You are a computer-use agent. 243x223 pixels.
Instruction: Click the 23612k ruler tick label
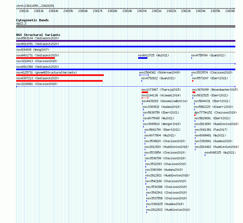coord(24,11)
